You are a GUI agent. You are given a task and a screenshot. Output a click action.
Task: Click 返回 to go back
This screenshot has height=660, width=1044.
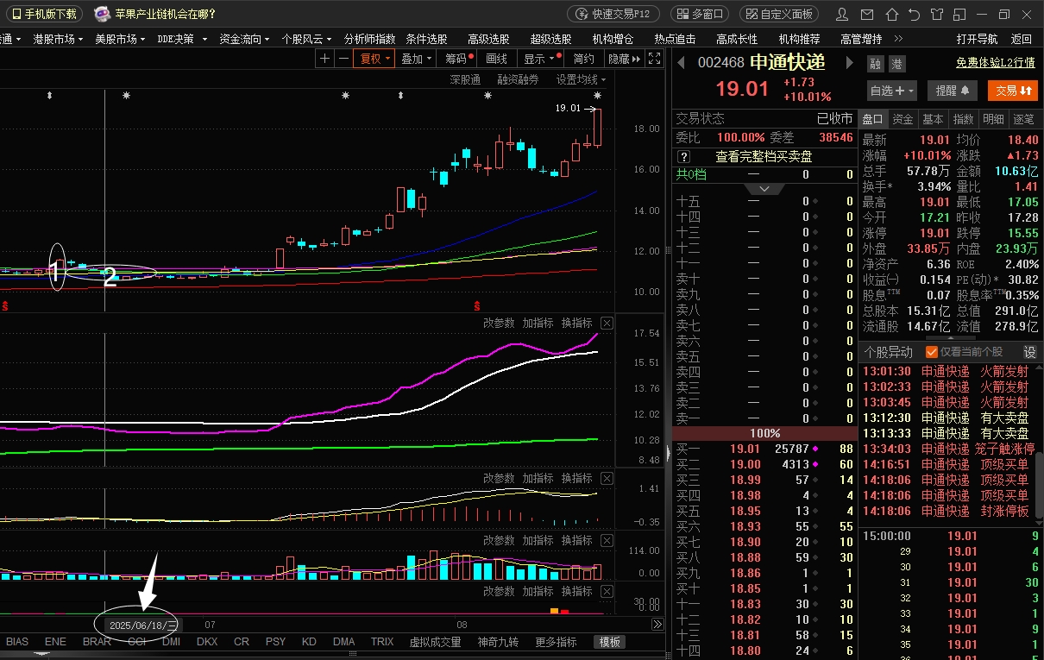point(1022,39)
